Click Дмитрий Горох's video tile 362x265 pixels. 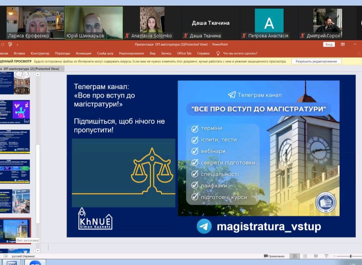coord(327,23)
